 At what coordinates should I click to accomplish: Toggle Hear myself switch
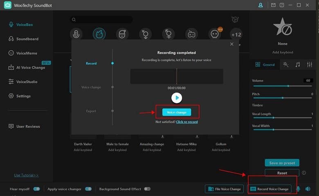tap(37, 189)
